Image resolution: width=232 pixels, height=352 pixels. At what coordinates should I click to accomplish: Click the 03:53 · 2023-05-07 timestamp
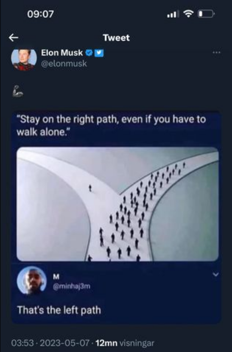(x=50, y=343)
